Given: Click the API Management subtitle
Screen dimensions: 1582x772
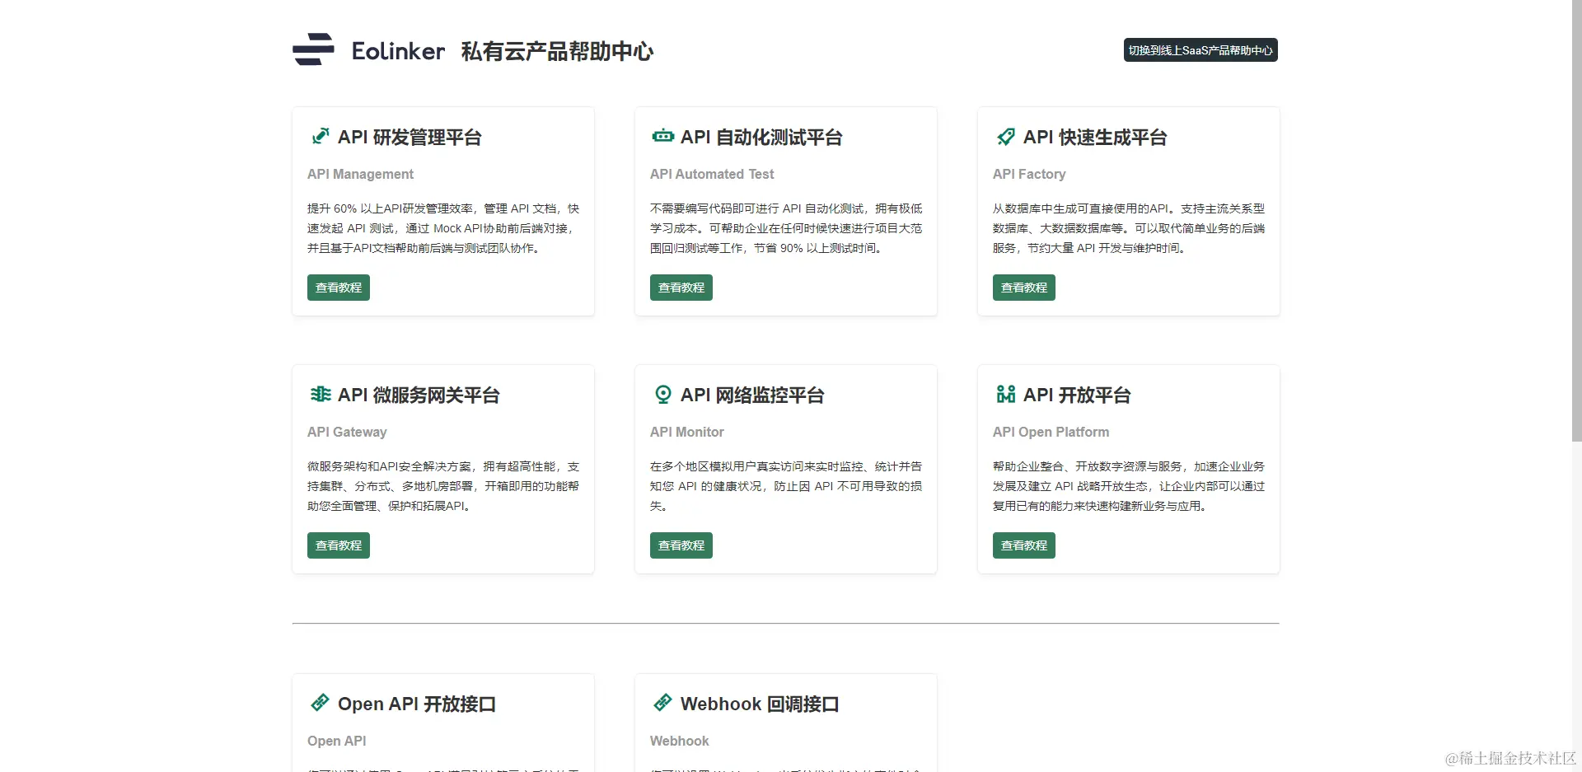Looking at the screenshot, I should pos(360,174).
